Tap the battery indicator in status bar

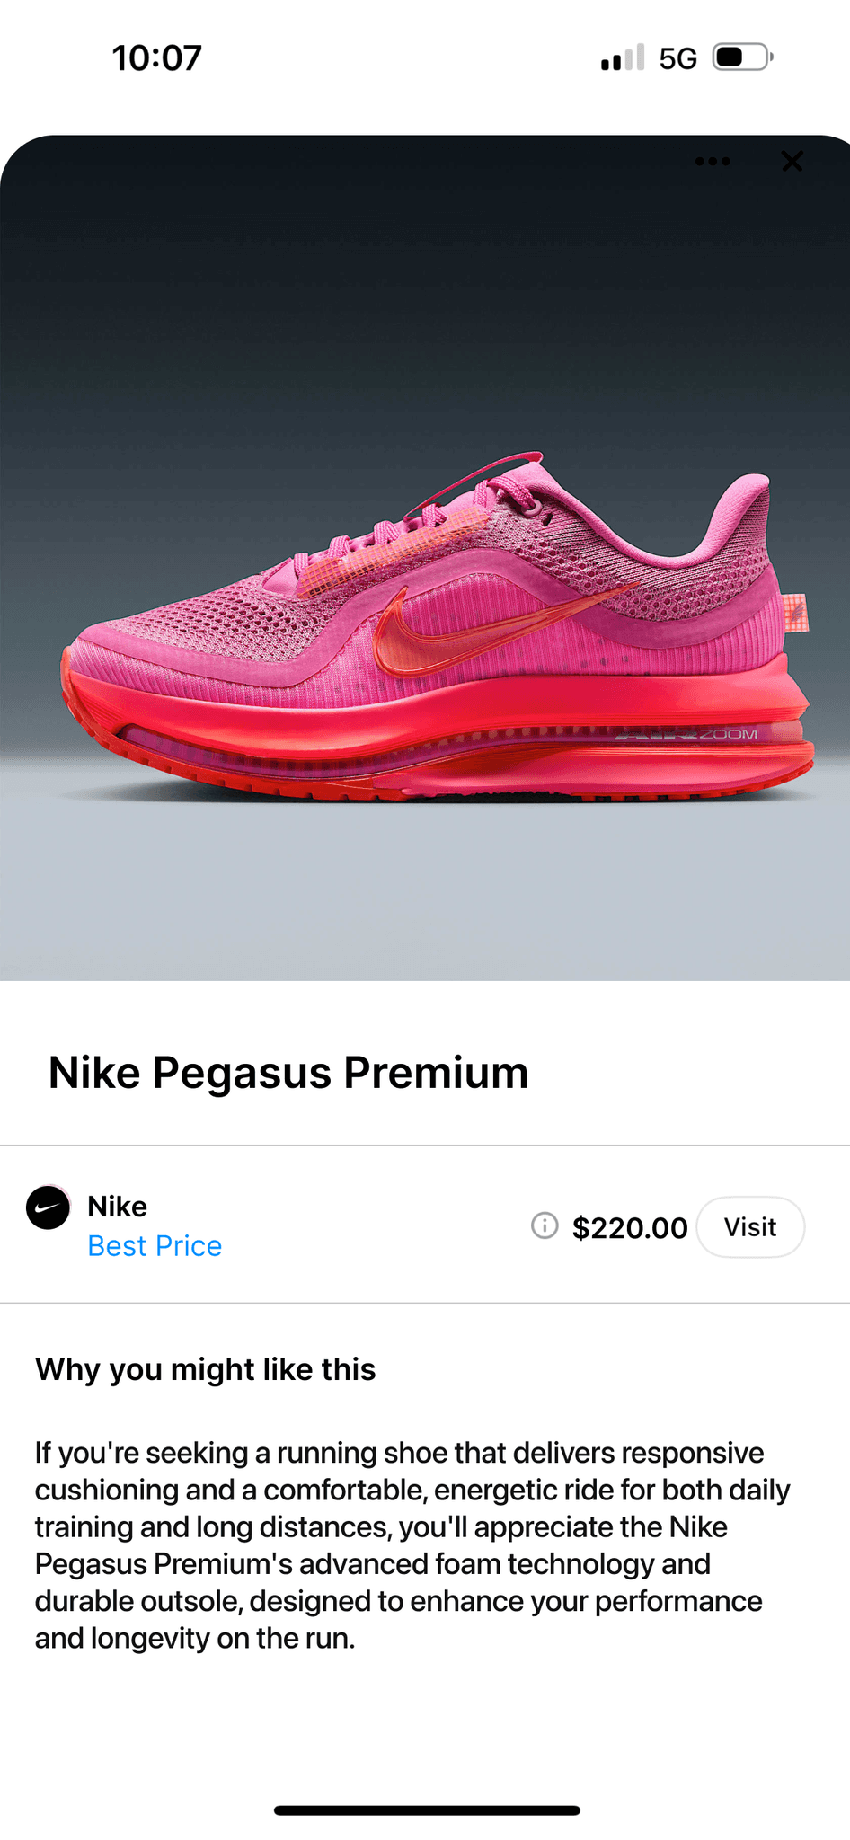pos(743,57)
